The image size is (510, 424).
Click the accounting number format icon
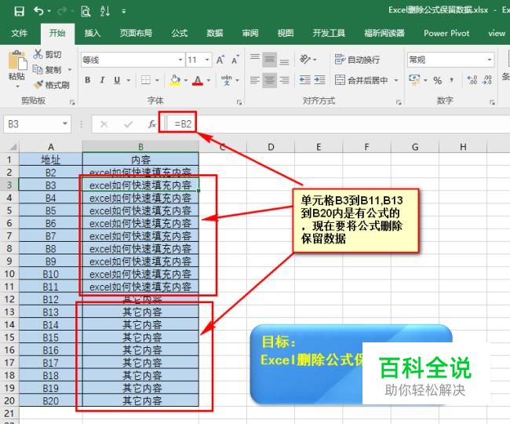click(414, 80)
